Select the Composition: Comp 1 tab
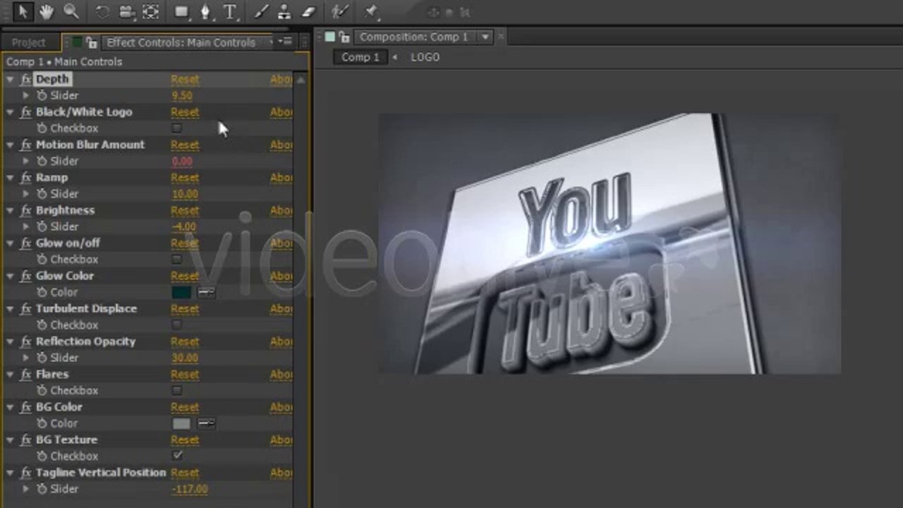This screenshot has height=508, width=903. tap(414, 37)
